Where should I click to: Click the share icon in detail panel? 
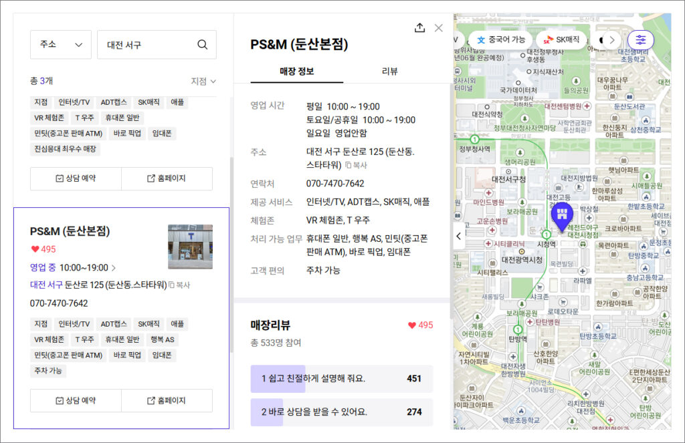[419, 27]
